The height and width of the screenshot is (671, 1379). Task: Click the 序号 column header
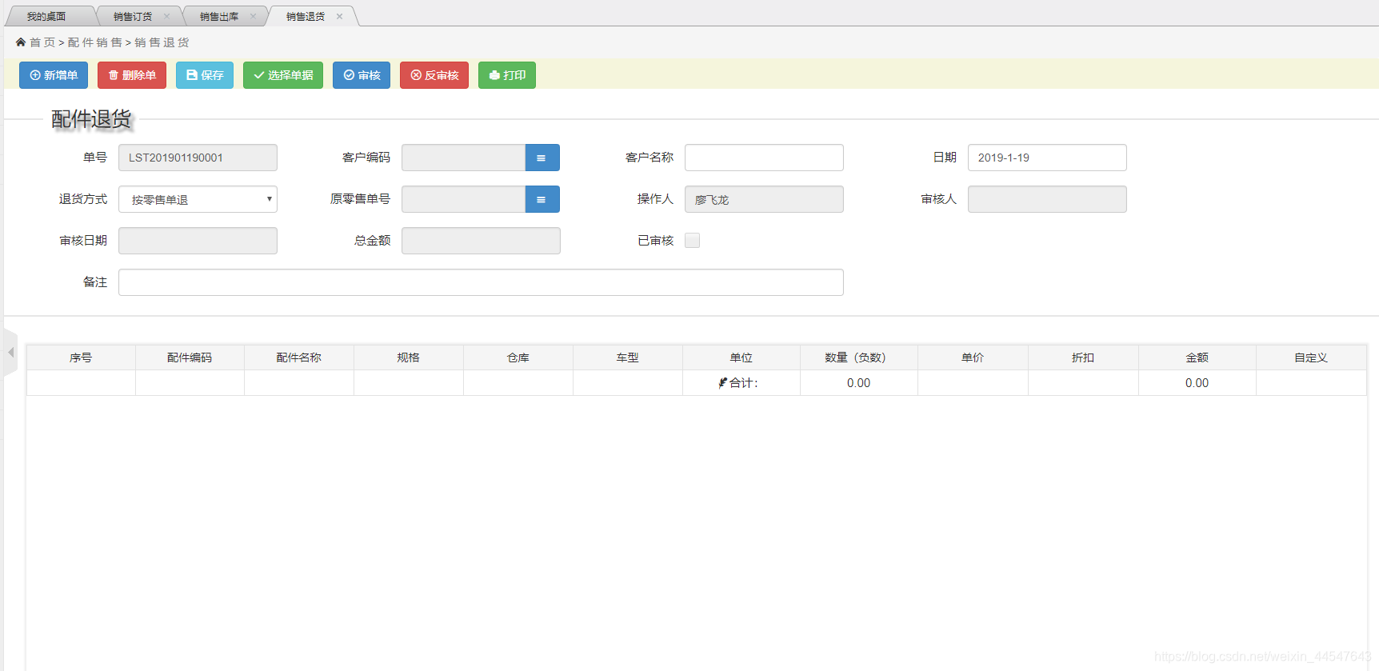pyautogui.click(x=81, y=357)
